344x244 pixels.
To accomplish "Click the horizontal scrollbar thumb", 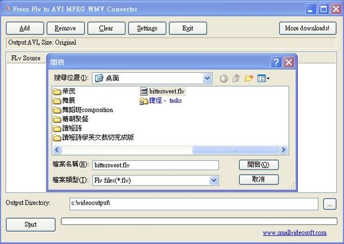I will [235, 149].
